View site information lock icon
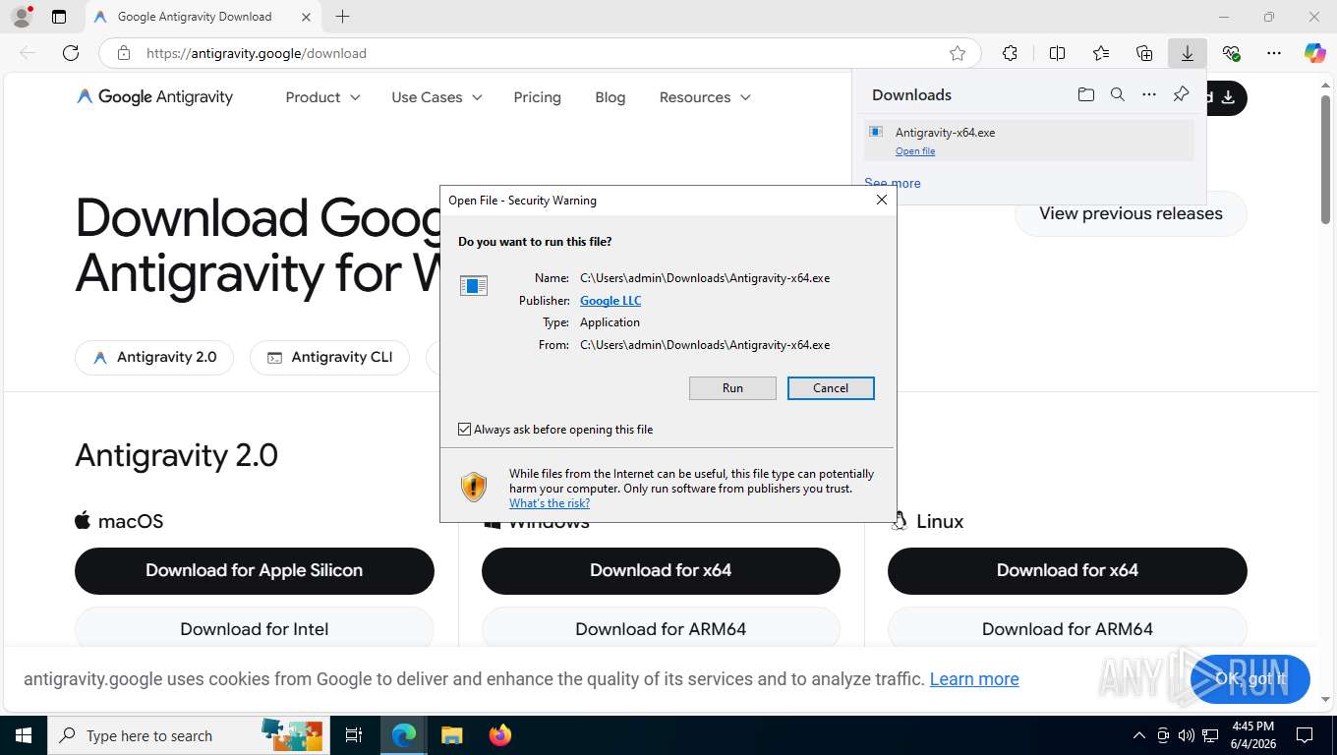Screen dimensions: 1337x755 coord(123,53)
